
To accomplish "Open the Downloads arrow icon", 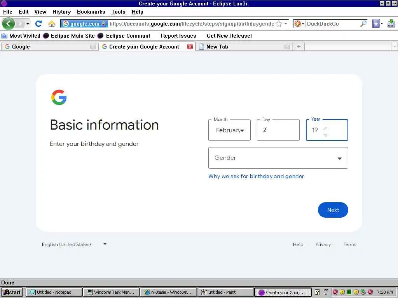I will click(391, 24).
